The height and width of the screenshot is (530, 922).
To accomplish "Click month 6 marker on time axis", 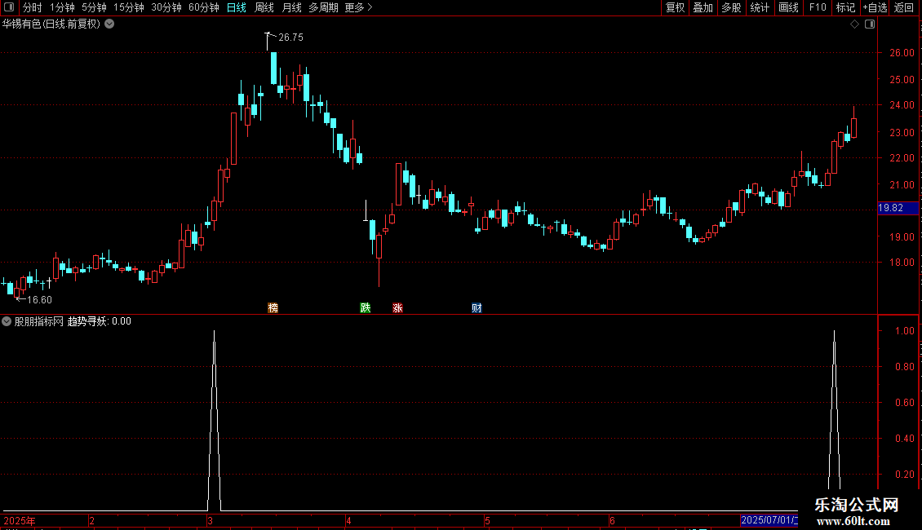I will coord(612,520).
